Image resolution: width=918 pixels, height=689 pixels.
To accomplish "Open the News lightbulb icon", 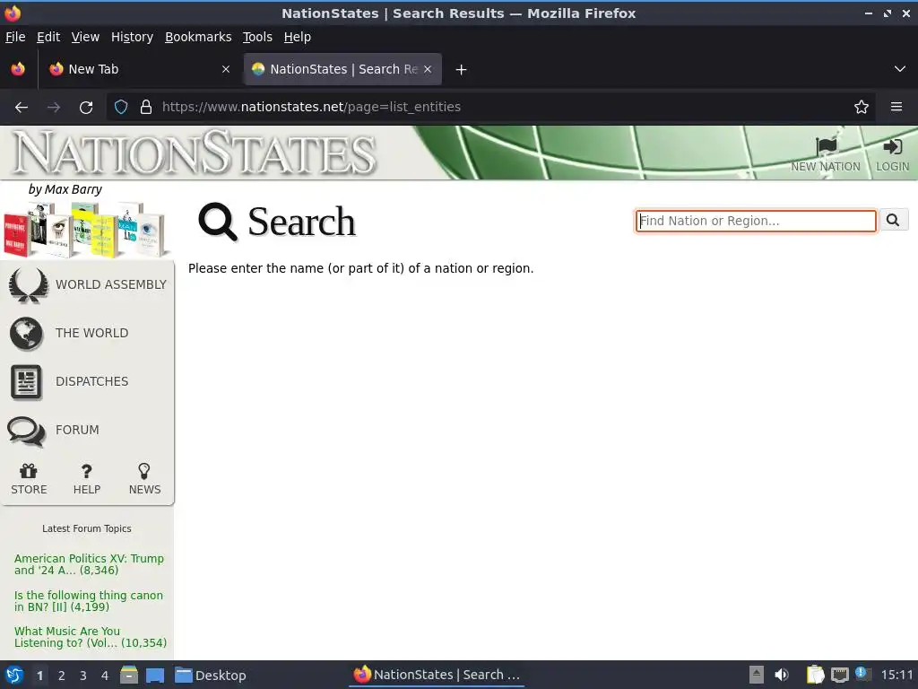I will (144, 471).
